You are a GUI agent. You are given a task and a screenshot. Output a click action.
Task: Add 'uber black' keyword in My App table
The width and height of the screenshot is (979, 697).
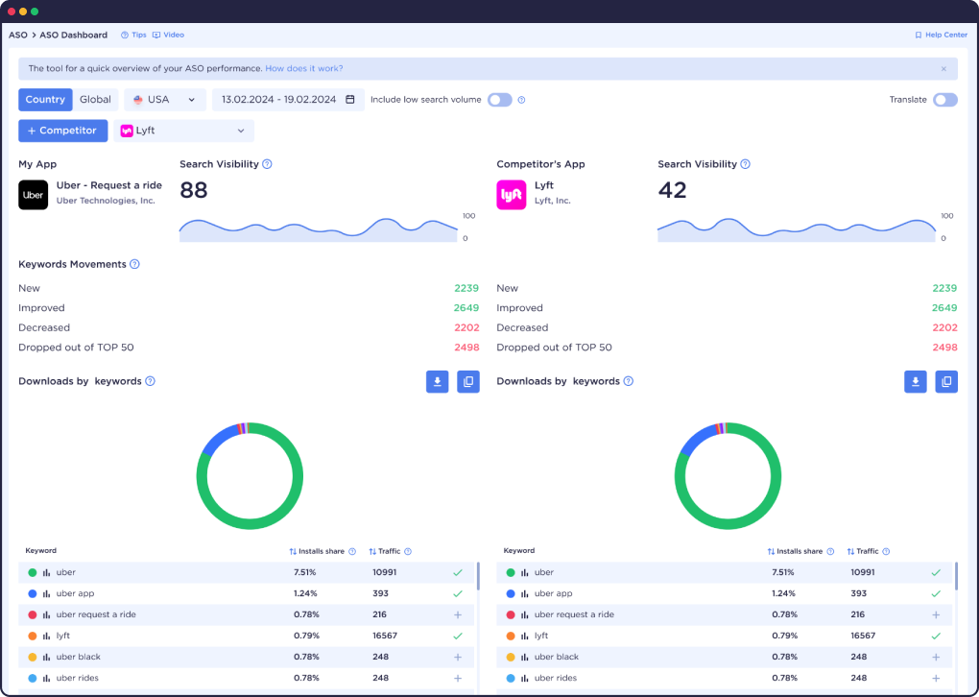pos(458,657)
